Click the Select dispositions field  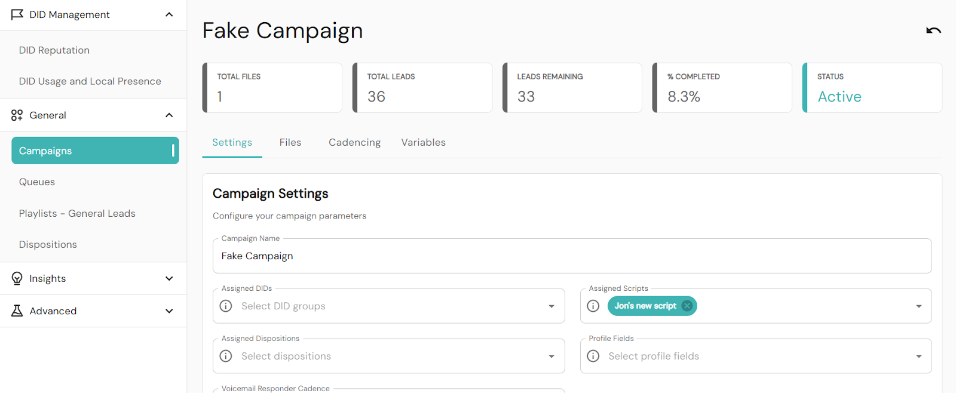click(388, 357)
